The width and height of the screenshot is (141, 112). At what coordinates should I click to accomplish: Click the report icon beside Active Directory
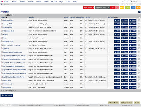[2, 20]
